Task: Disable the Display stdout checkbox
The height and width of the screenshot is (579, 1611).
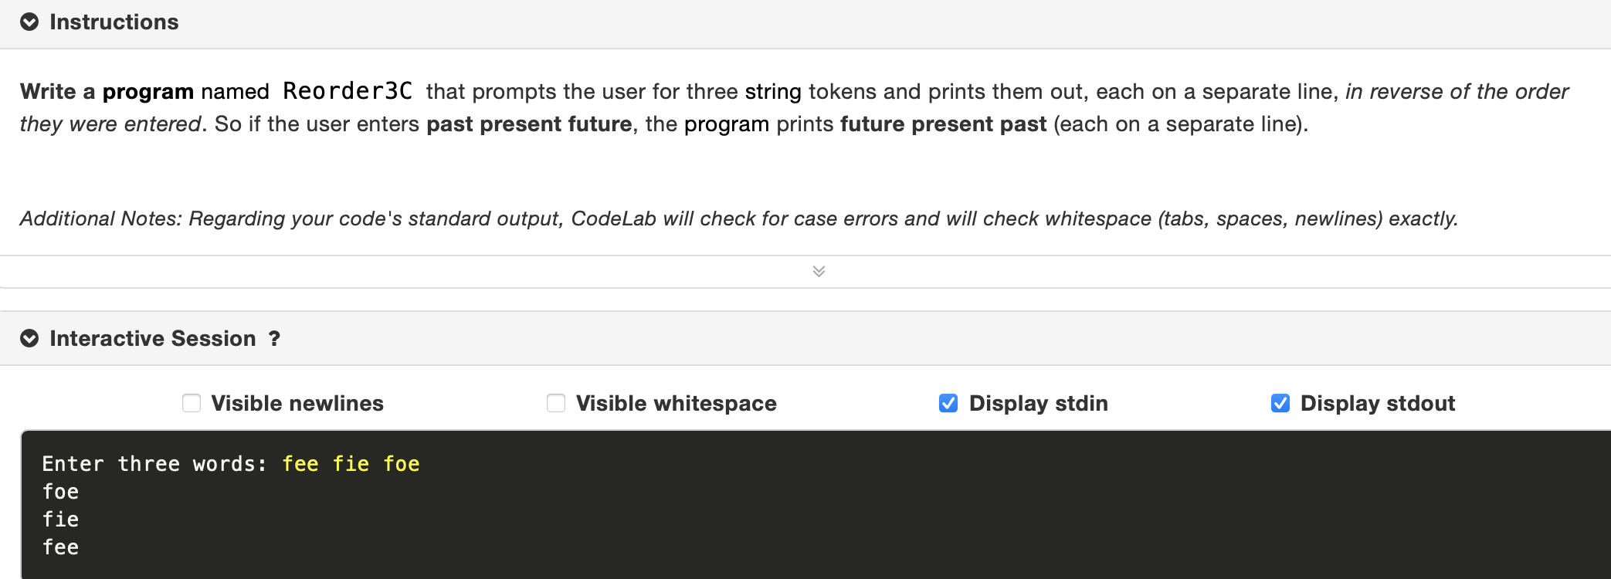Action: point(1280,402)
